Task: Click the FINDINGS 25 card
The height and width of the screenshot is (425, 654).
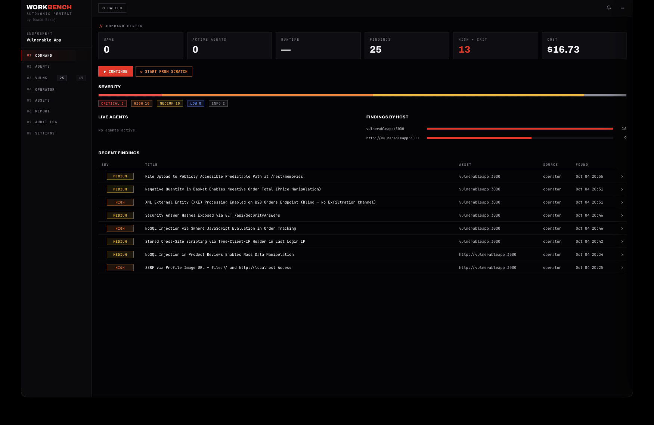Action: [407, 46]
